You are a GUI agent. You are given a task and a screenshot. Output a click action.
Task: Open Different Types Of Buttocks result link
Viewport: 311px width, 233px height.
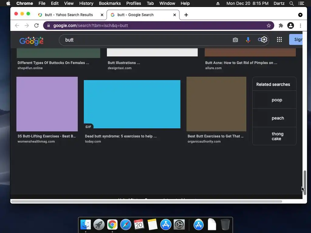tap(53, 63)
